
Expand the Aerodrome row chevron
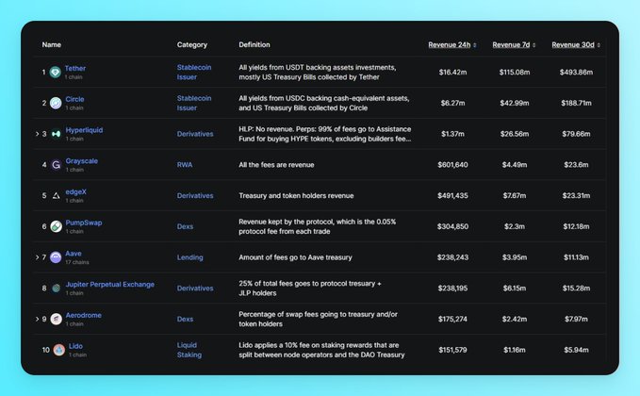[x=37, y=319]
